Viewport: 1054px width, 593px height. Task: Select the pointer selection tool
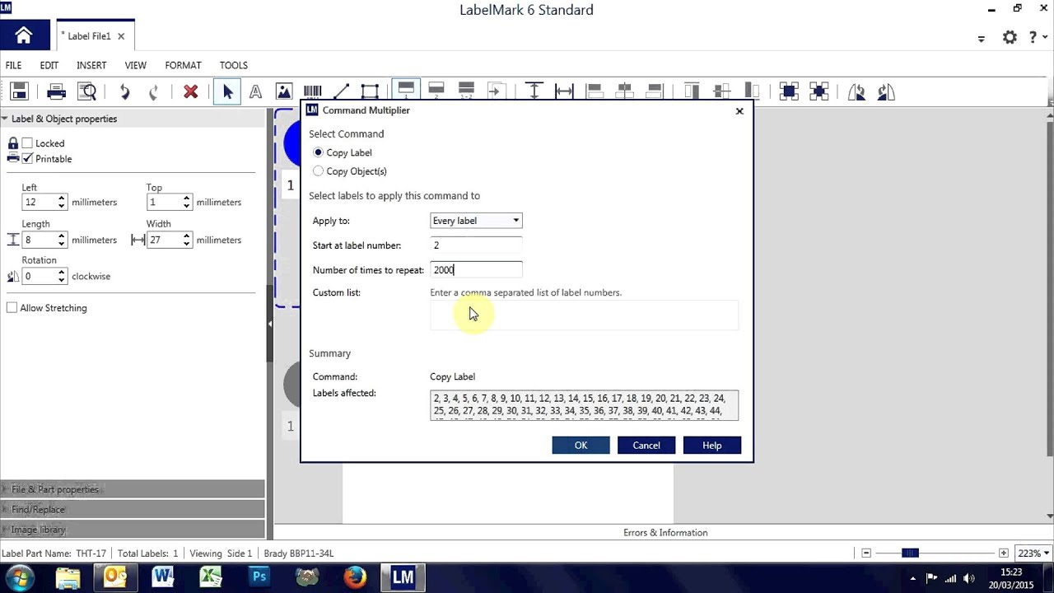click(x=227, y=91)
